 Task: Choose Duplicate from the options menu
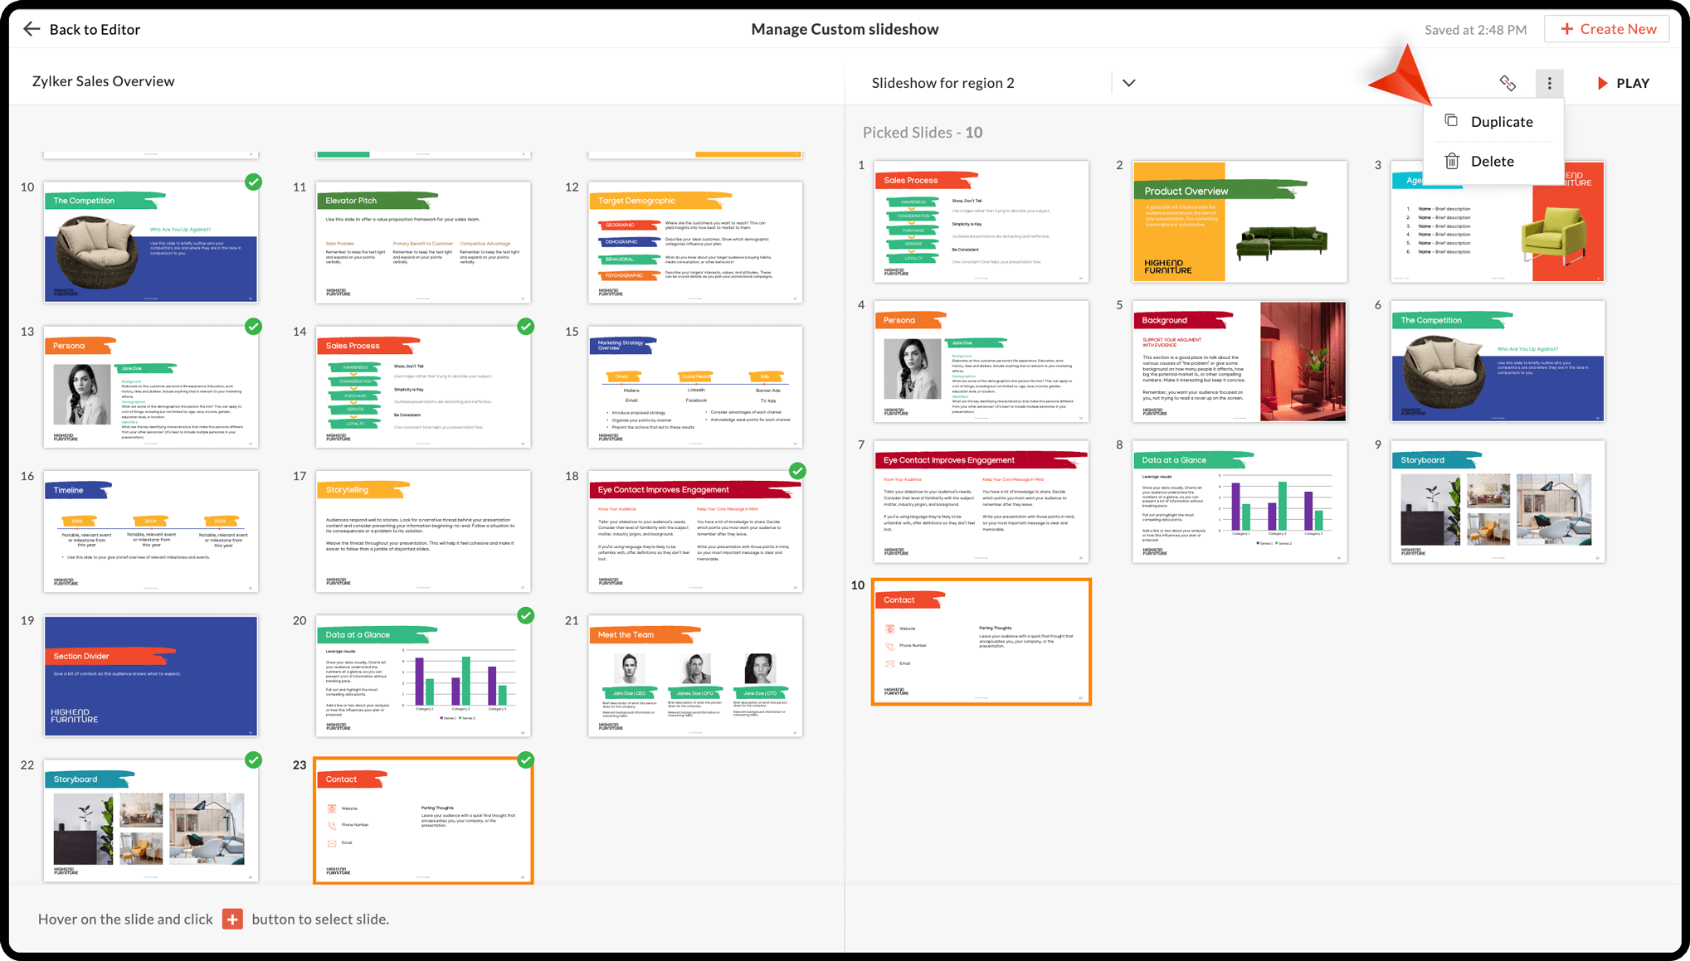click(x=1501, y=122)
